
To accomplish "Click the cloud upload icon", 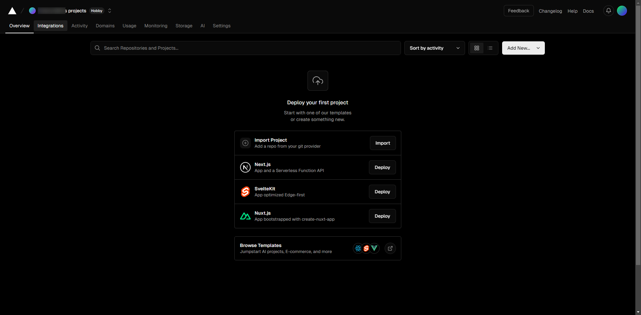I will coord(318,81).
